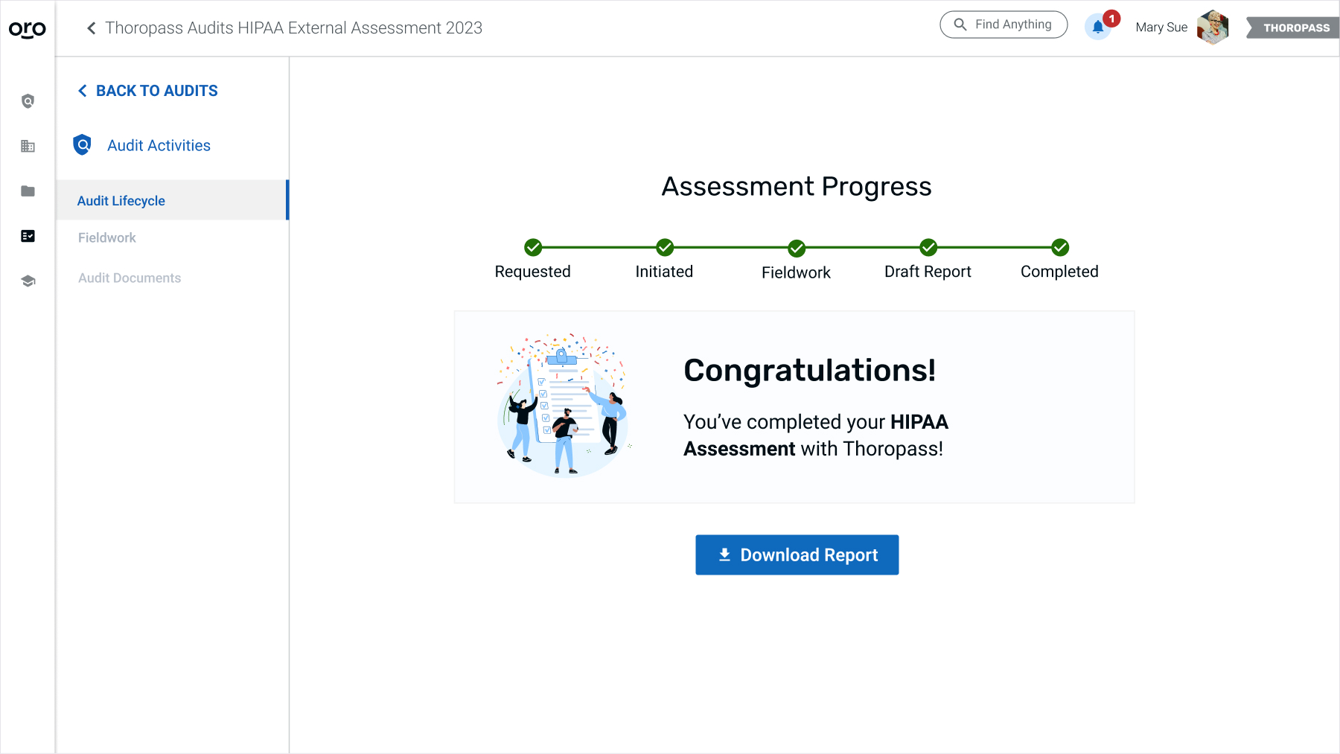Select the Fieldwork checkmark on the progress bar
The width and height of the screenshot is (1340, 754).
pos(796,247)
